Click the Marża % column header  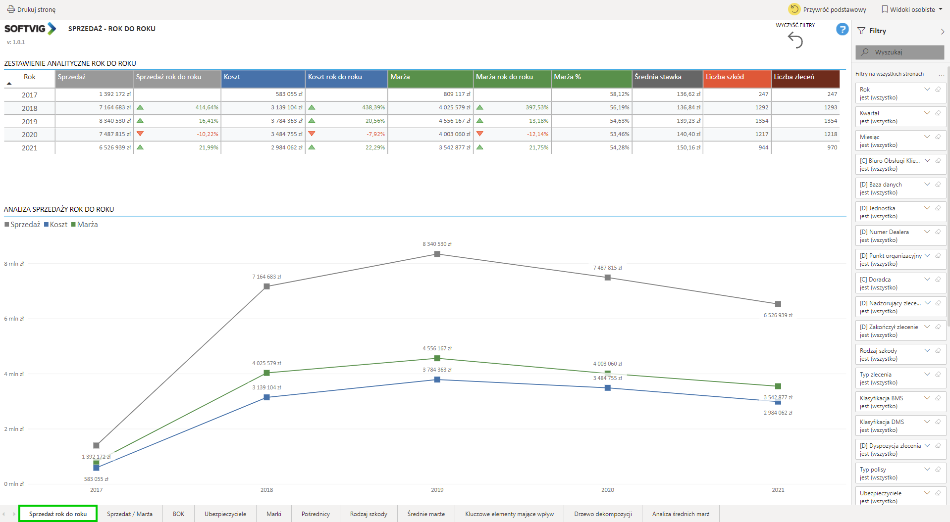(x=591, y=77)
